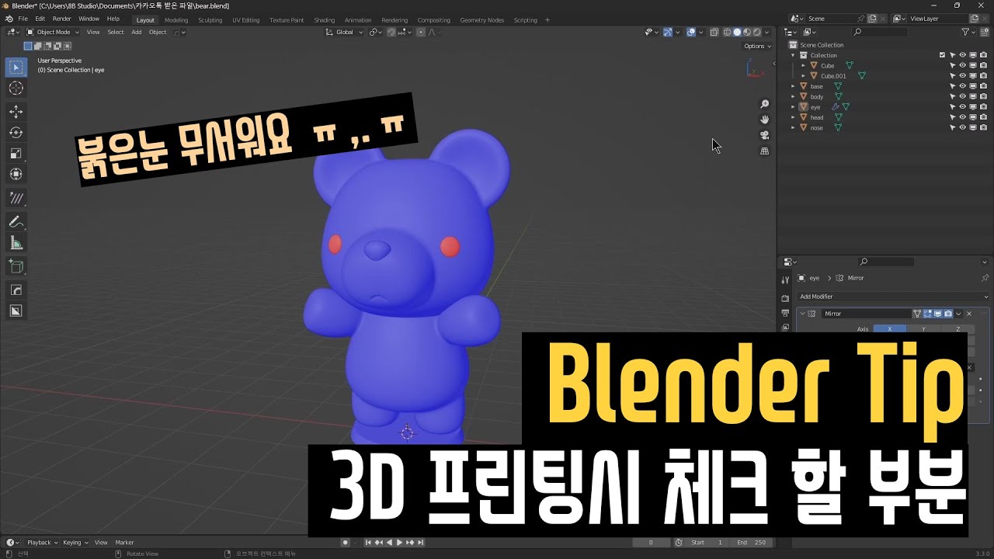
Task: Click the wrench modifier icon beside eye
Action: point(836,107)
